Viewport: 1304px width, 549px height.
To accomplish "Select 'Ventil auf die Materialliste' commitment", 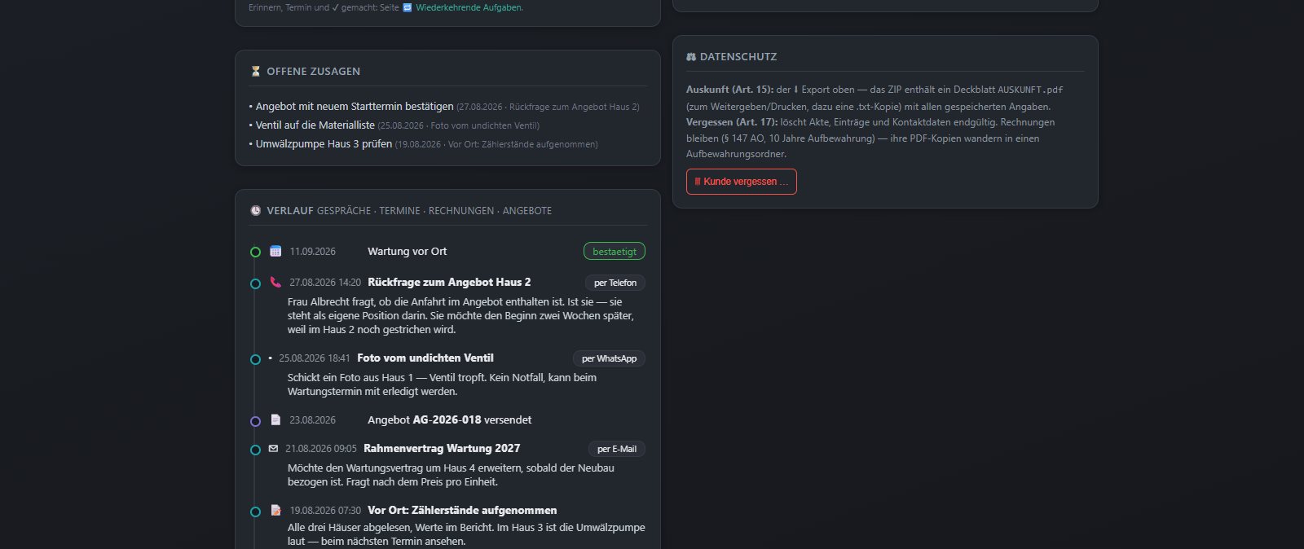I will [315, 125].
